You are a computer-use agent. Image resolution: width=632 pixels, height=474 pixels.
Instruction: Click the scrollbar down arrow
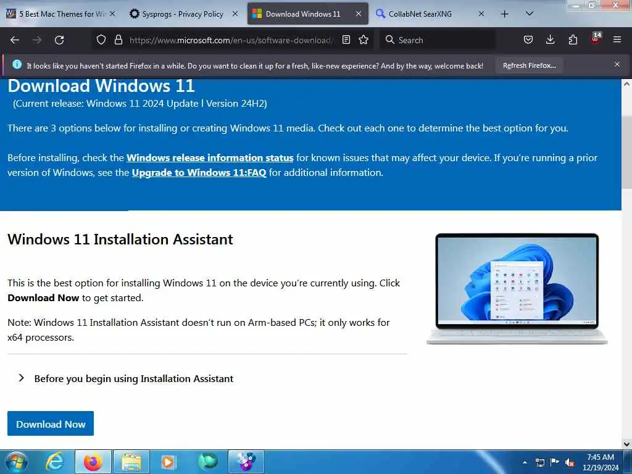pyautogui.click(x=626, y=444)
